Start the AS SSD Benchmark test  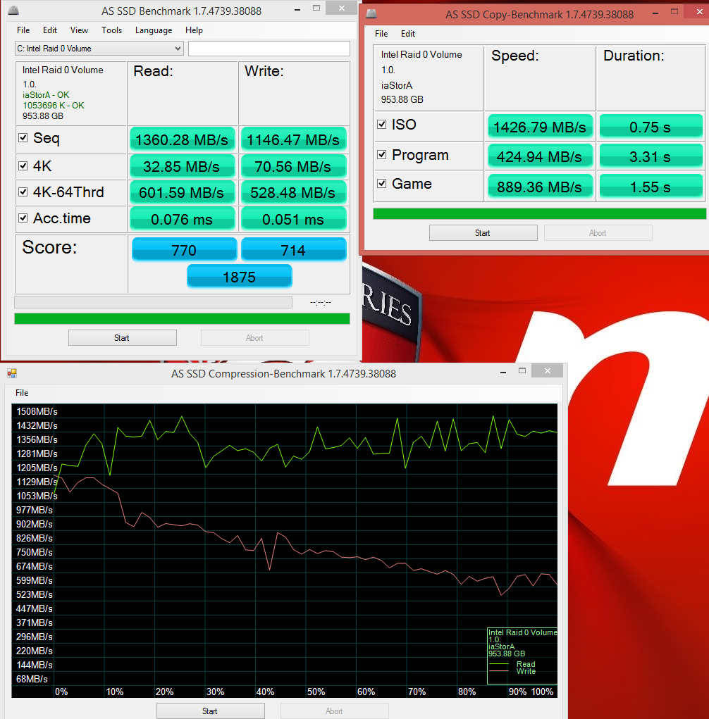[x=122, y=337]
